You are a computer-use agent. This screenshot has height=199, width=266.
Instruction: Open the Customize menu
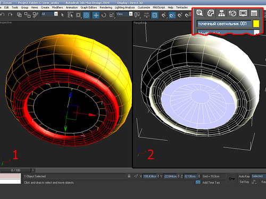(x=144, y=7)
